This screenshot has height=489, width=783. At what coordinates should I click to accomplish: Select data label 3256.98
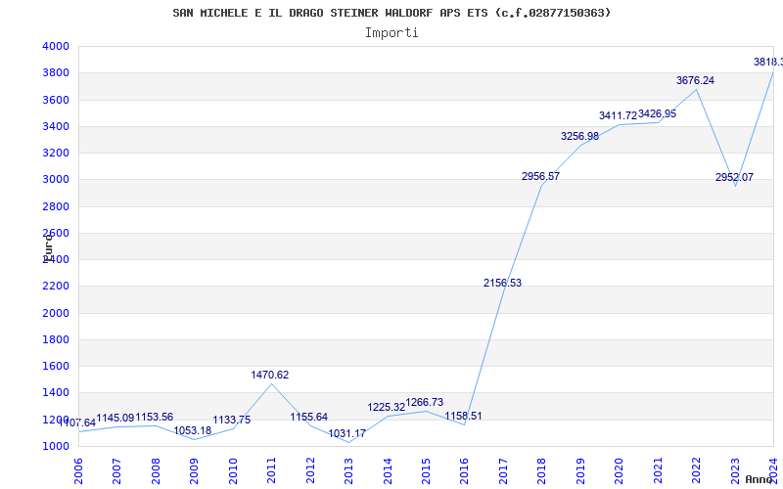(x=579, y=136)
